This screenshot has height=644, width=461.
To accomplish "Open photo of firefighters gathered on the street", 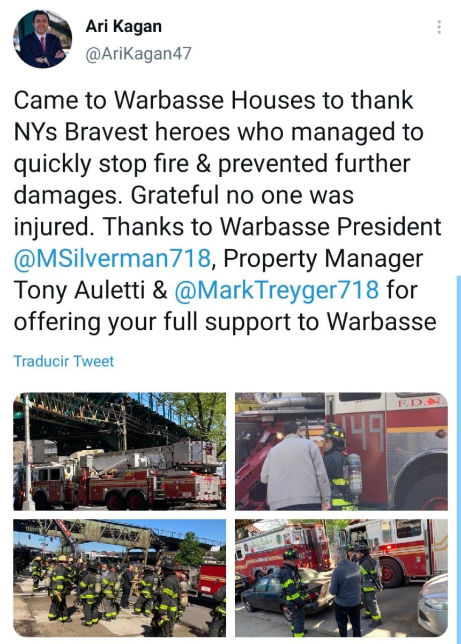I will (x=120, y=577).
